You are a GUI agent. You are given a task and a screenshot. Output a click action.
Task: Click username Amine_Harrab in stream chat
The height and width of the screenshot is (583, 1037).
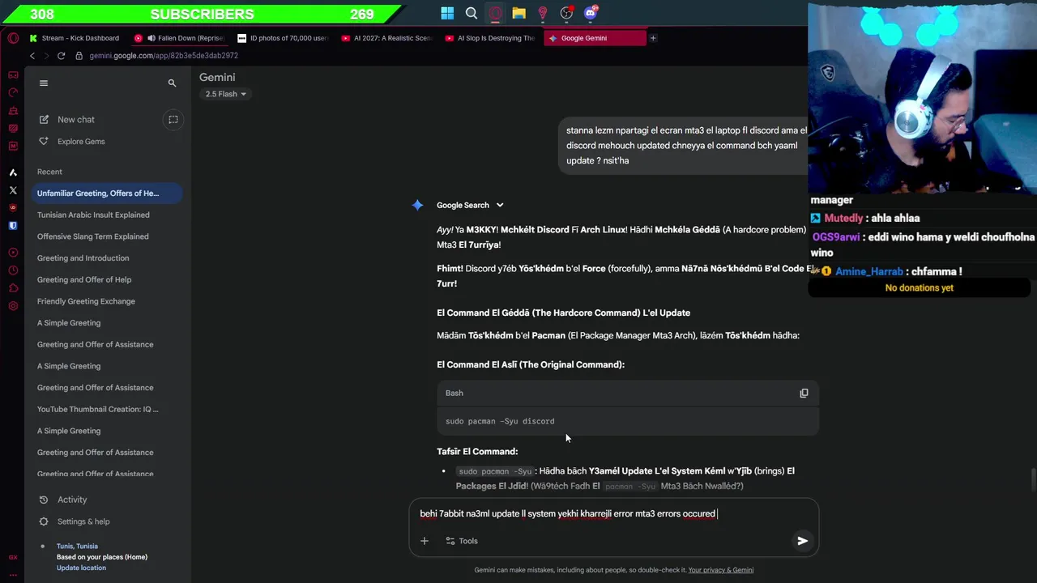coord(868,272)
